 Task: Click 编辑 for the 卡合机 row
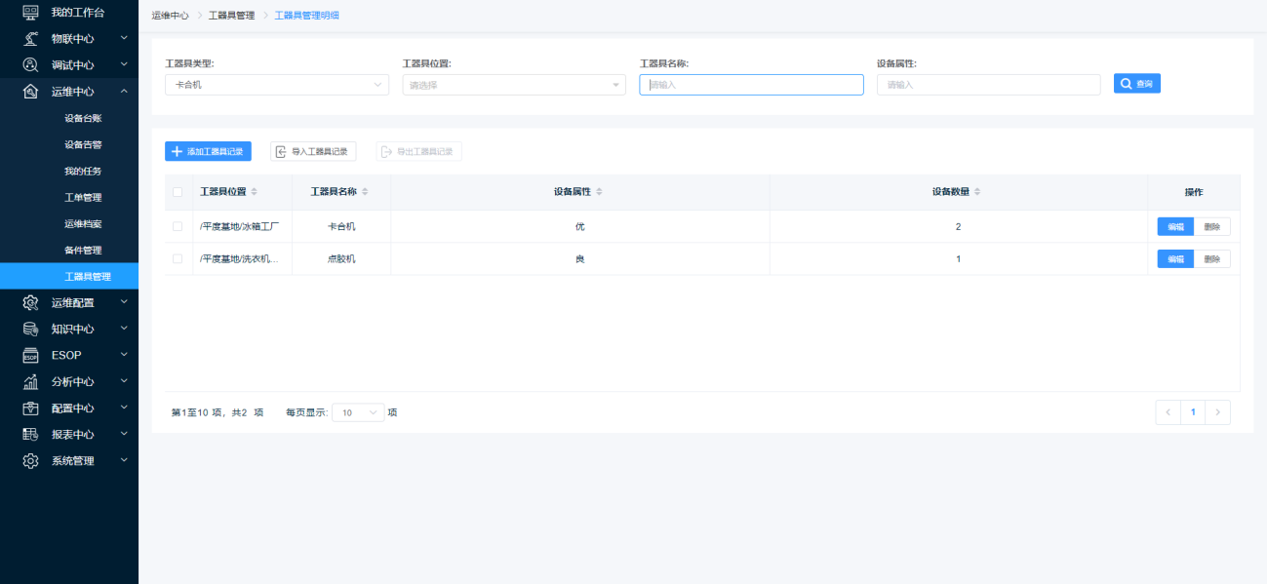point(1175,226)
